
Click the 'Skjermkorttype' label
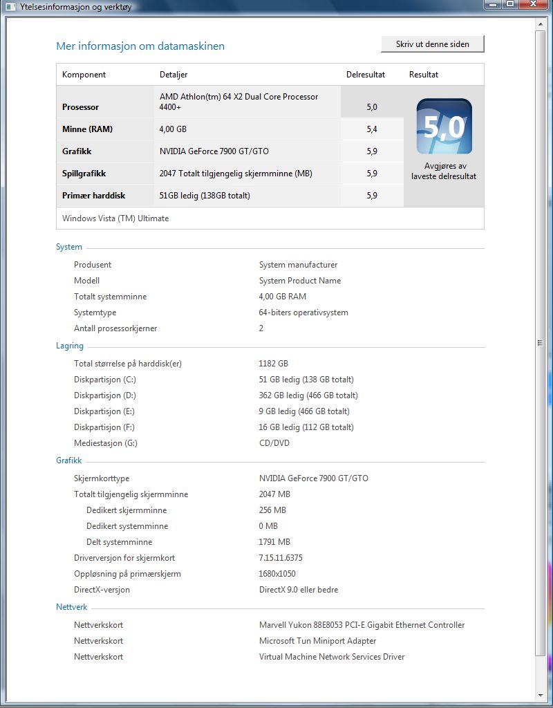102,478
